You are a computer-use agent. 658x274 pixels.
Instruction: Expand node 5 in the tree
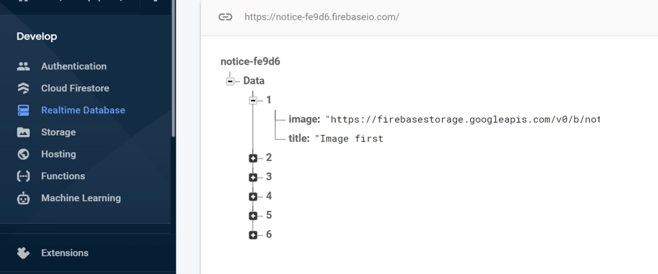coord(253,216)
